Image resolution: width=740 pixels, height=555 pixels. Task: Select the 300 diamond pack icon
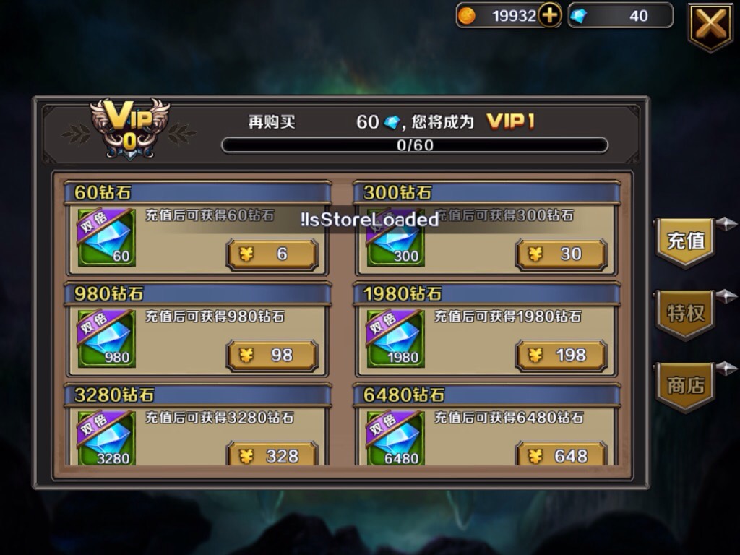click(x=395, y=237)
